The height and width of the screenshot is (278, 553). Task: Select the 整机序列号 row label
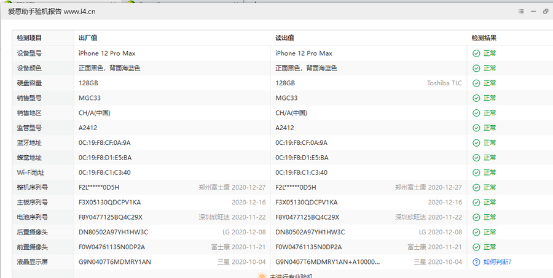[33, 187]
